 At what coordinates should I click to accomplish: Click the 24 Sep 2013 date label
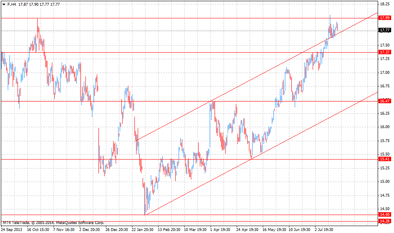[11, 229]
